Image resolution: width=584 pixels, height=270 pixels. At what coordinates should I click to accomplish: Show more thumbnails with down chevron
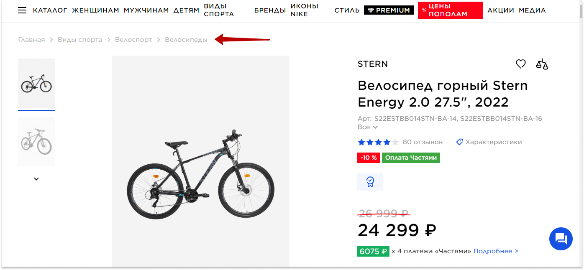(x=36, y=179)
